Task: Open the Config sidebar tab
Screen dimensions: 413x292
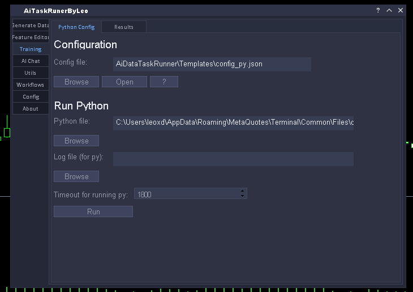Action: pos(31,97)
